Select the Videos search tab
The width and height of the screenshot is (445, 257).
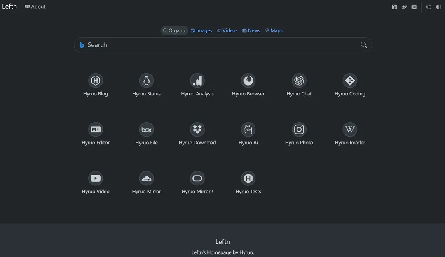pos(227,31)
